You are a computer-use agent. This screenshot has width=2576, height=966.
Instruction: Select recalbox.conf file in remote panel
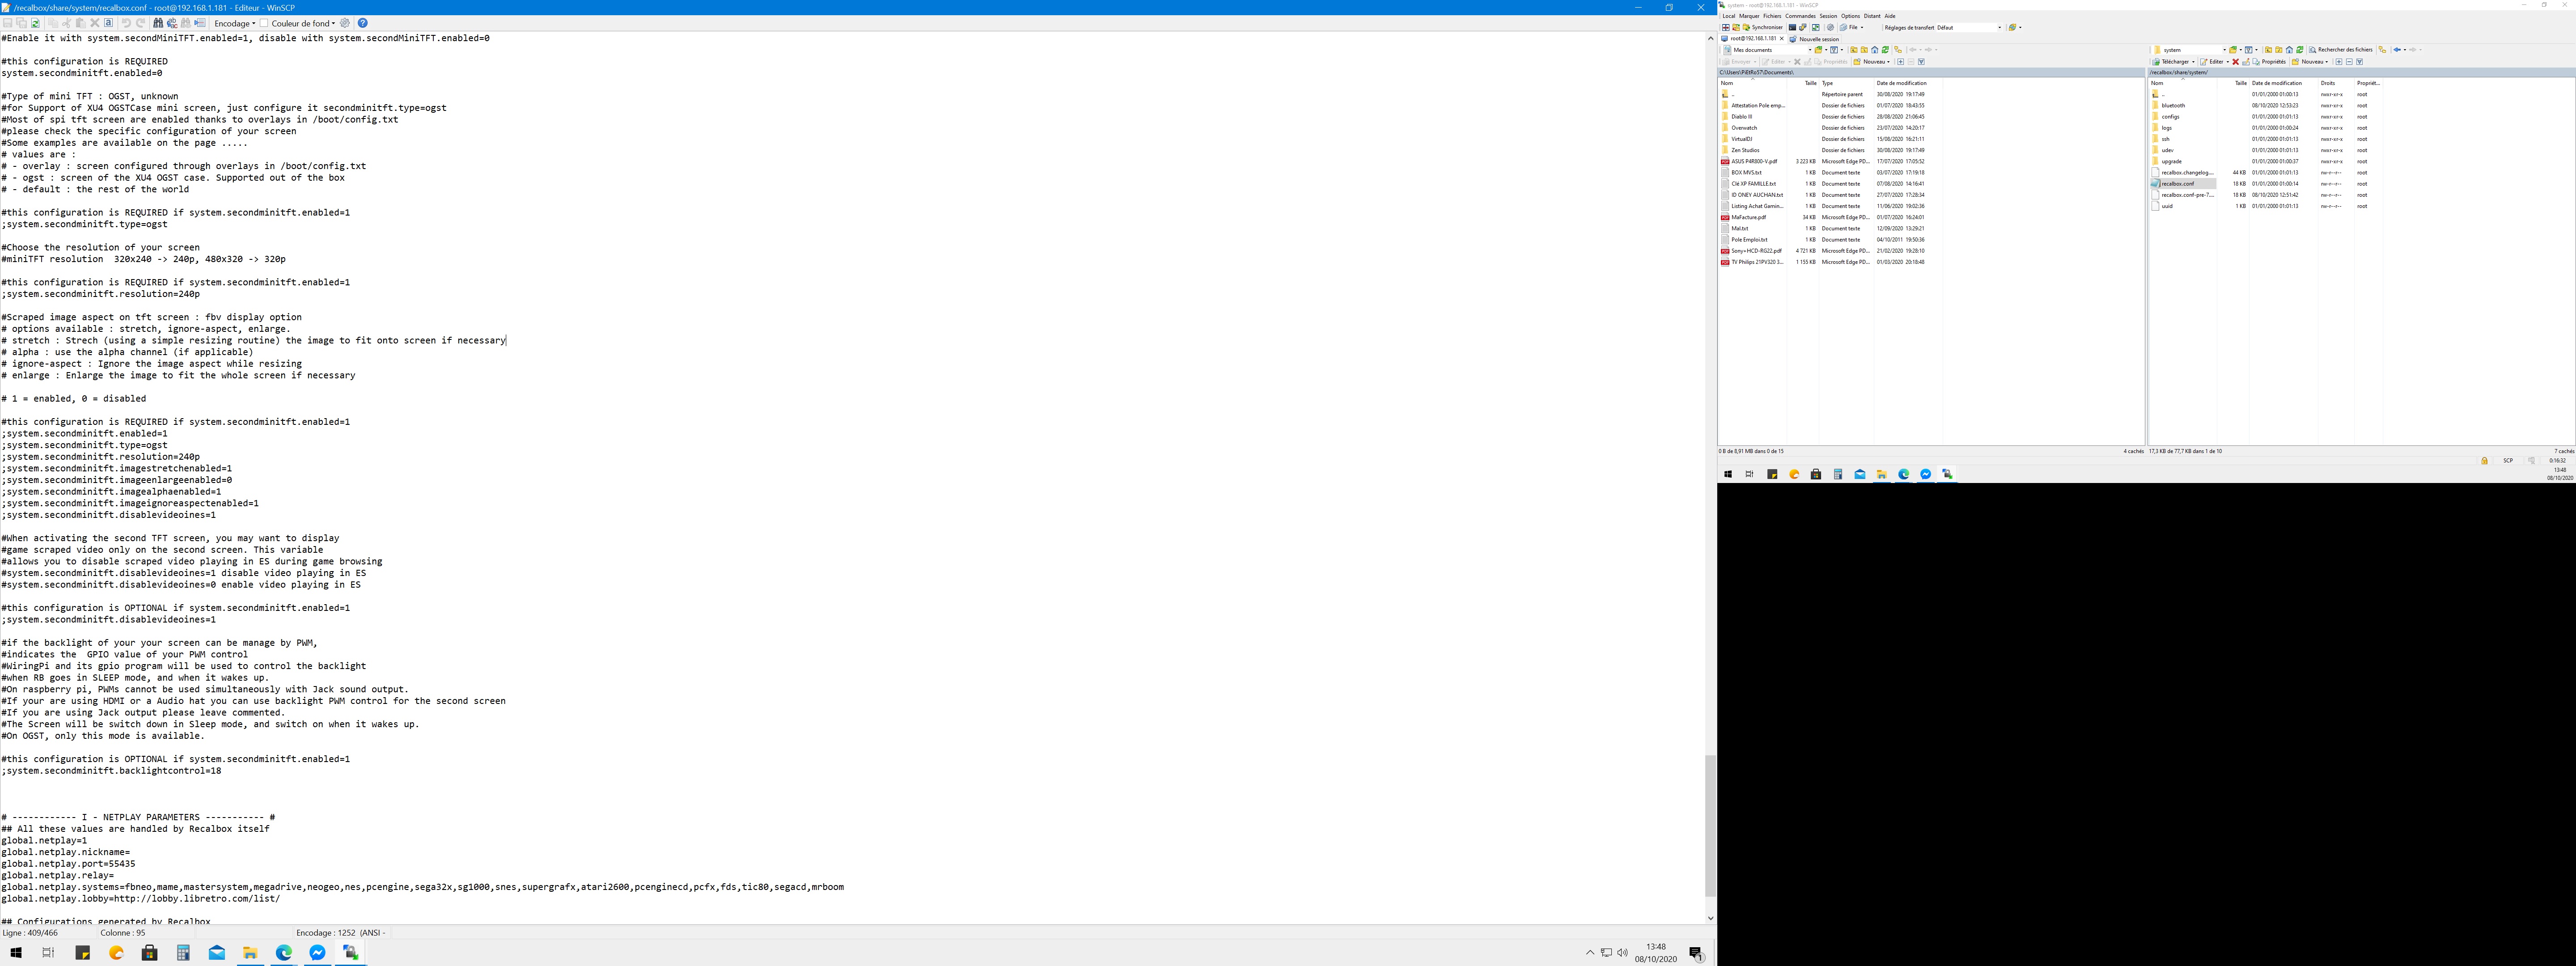[x=2183, y=184]
